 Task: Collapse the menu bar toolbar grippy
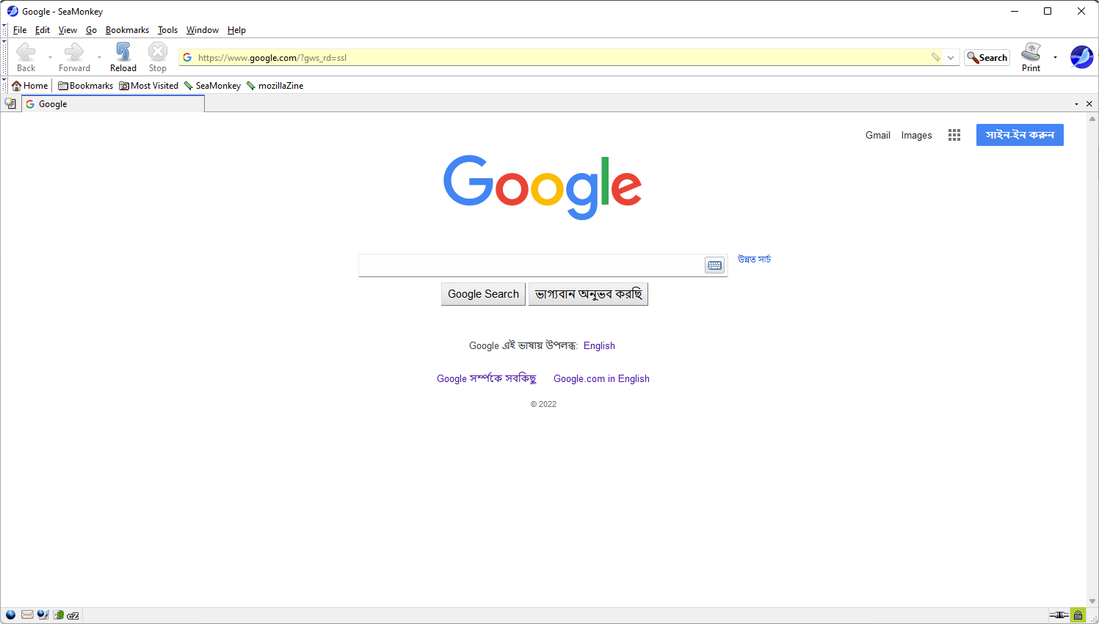tap(4, 30)
